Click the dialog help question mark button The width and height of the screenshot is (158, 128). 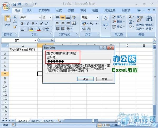click(x=103, y=48)
